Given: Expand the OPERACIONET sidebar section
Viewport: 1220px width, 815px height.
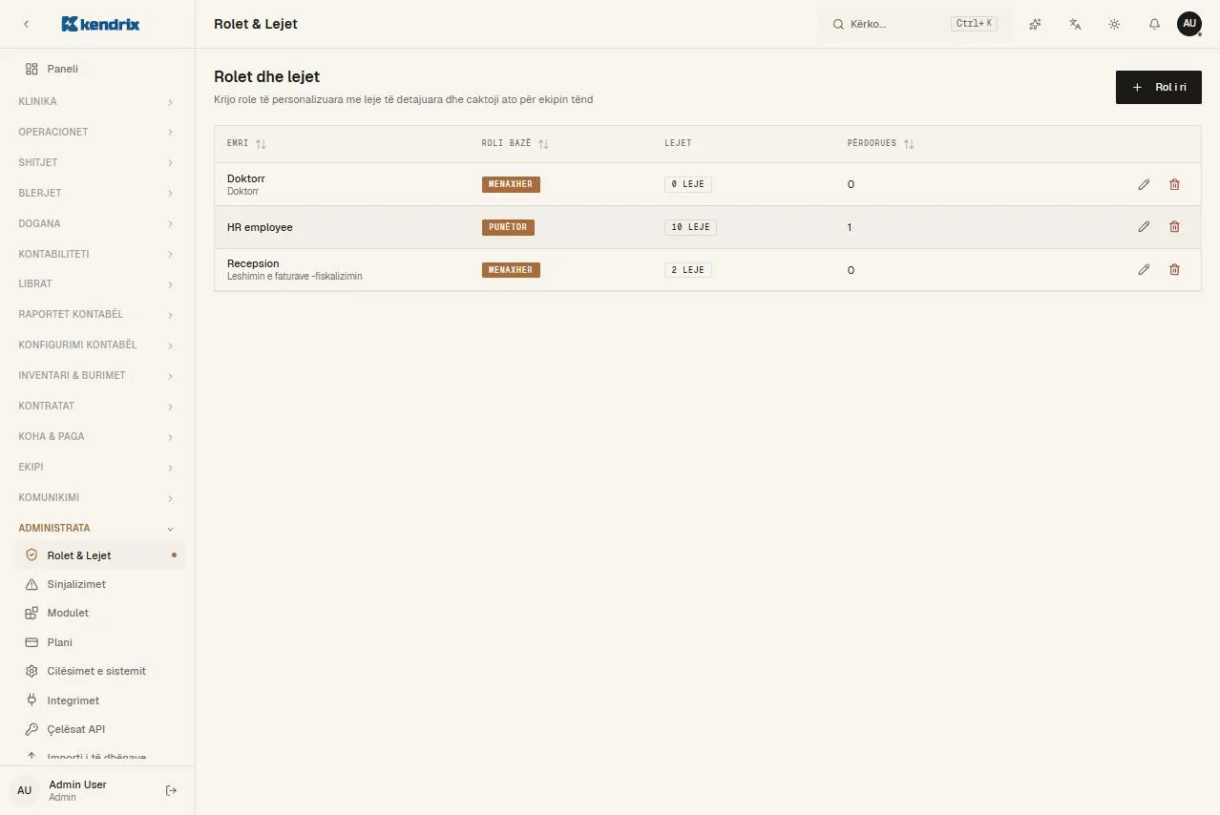Looking at the screenshot, I should coord(97,132).
